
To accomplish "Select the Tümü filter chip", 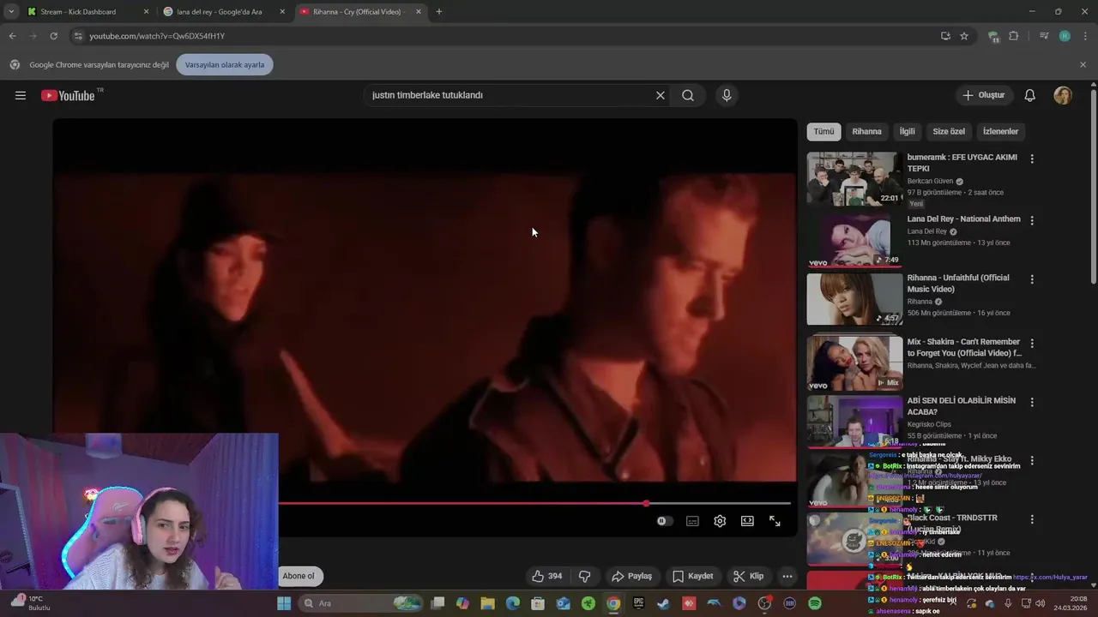I will pos(823,131).
